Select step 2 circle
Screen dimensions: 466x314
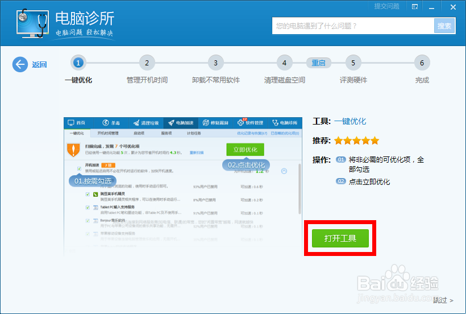click(147, 63)
